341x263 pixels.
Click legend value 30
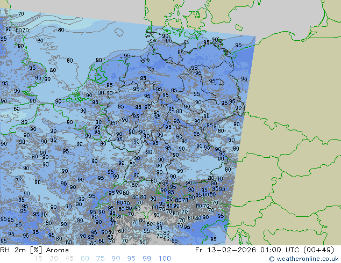point(54,259)
